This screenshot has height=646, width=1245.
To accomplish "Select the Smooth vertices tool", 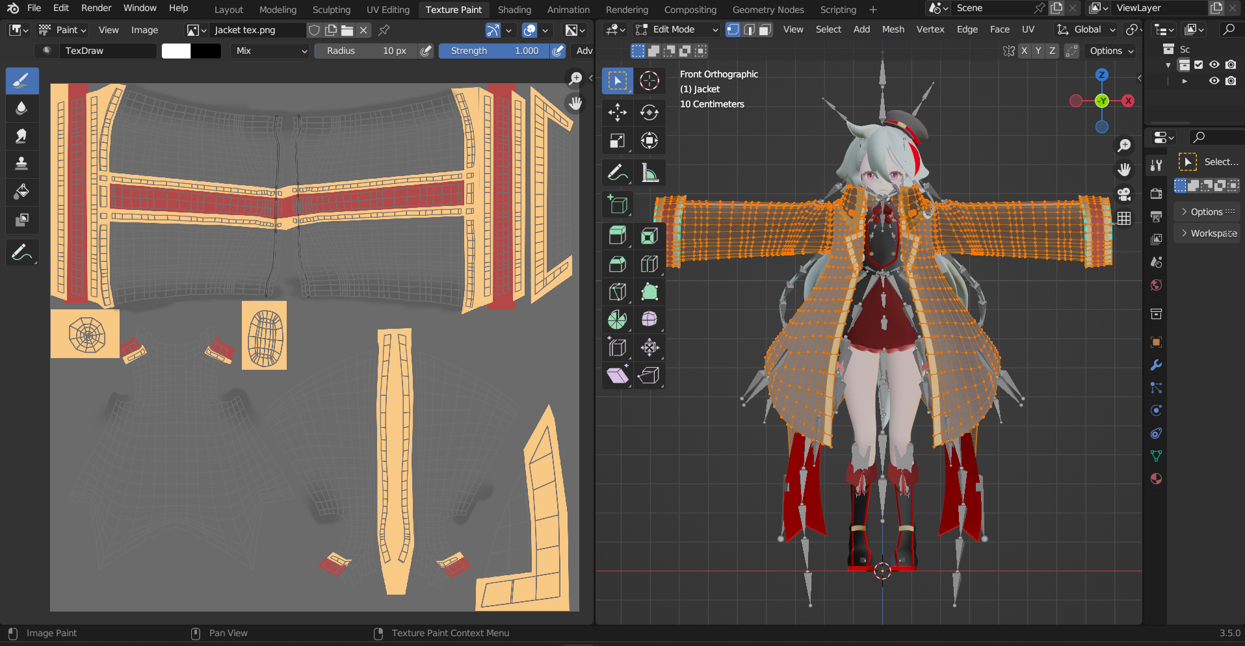I will pos(649,319).
